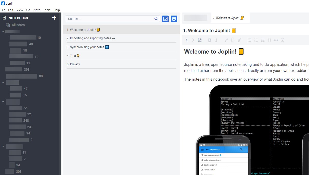Open note '4. Tips'
The height and width of the screenshot is (175, 309).
tap(122, 56)
